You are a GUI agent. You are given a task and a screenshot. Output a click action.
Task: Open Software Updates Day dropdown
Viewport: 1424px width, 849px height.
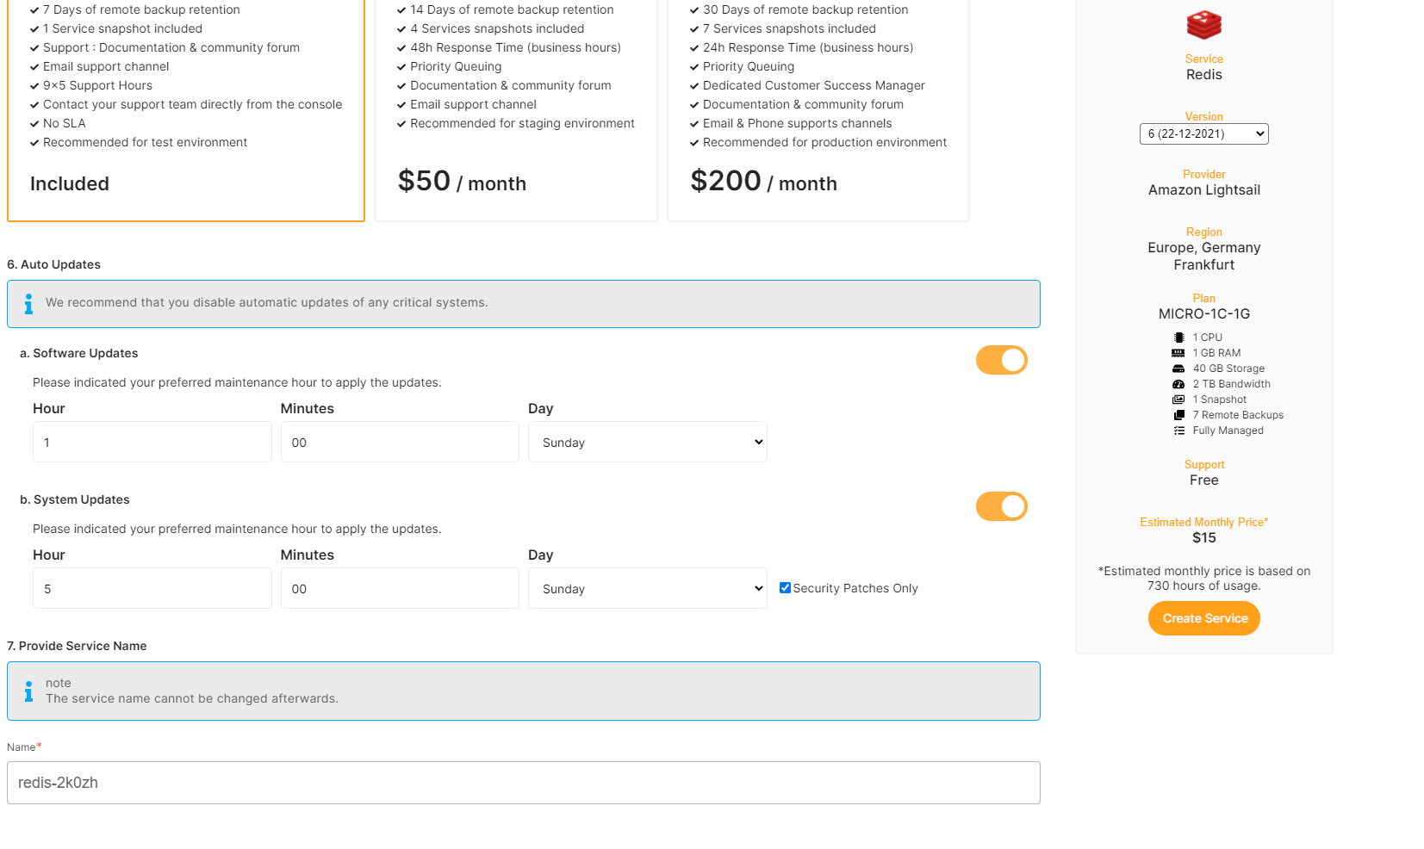pyautogui.click(x=647, y=443)
